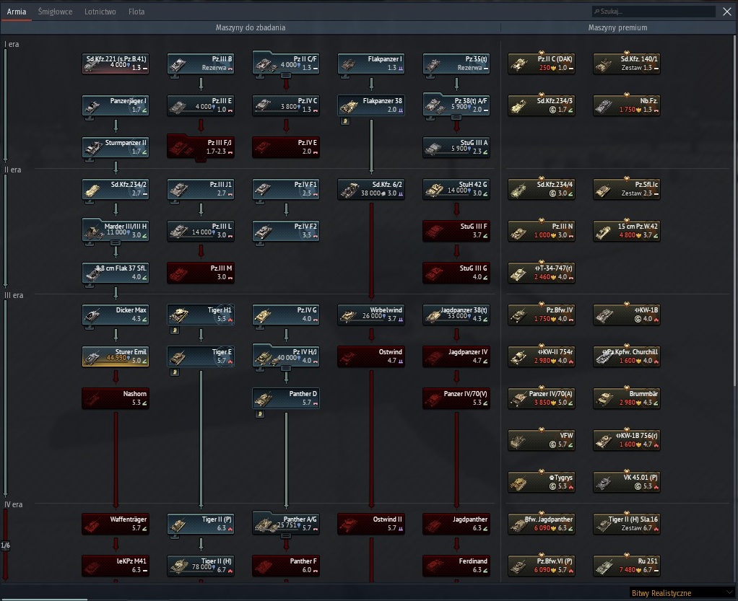Switch to the Armia tab
This screenshot has height=601, width=738.
pos(17,12)
